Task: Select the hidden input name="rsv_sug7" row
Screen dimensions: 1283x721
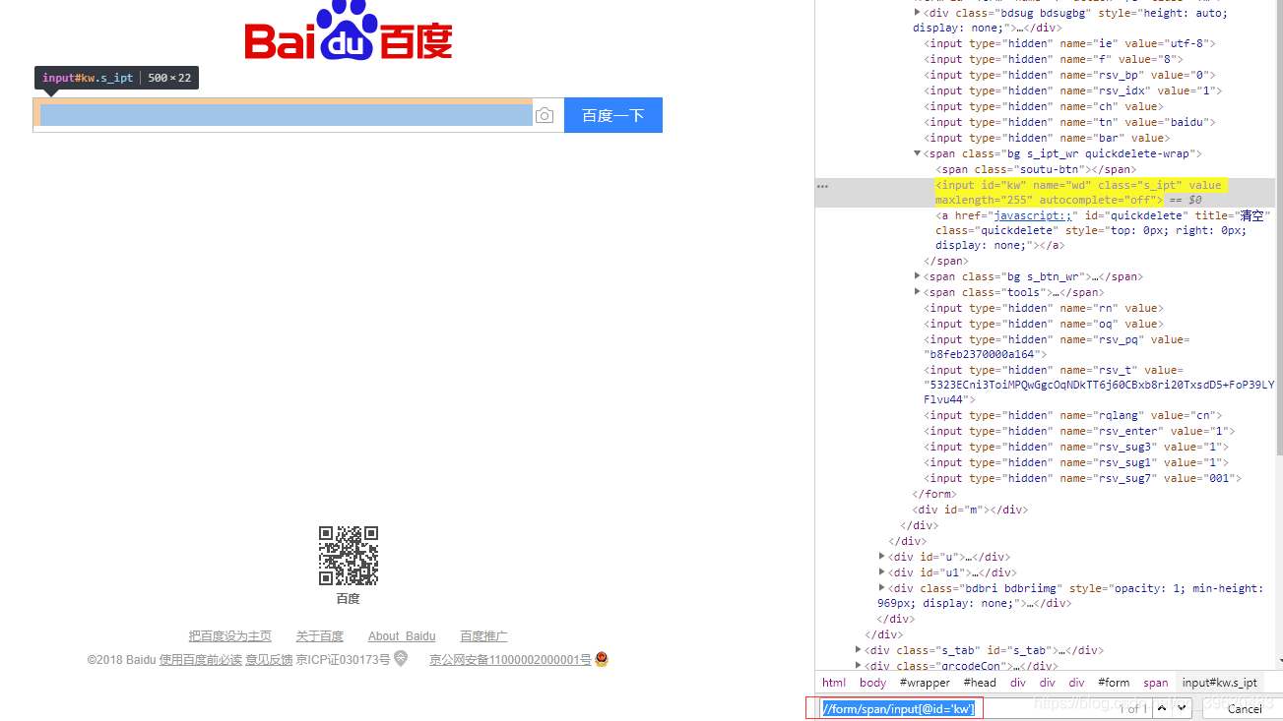Action: (x=1082, y=478)
